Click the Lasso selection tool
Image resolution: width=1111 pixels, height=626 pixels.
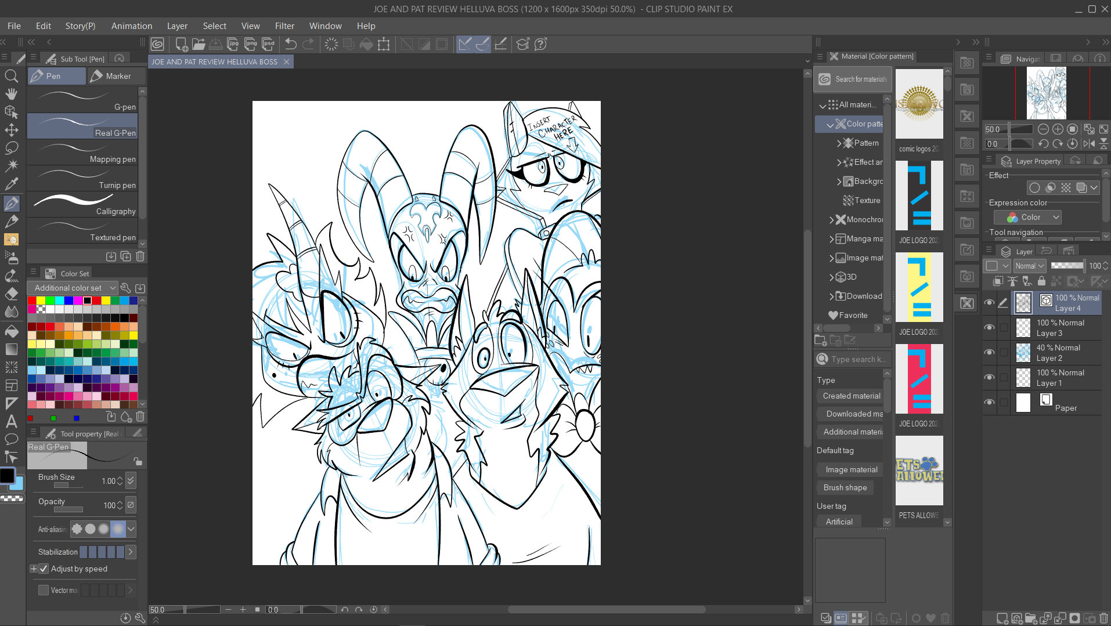[x=11, y=148]
